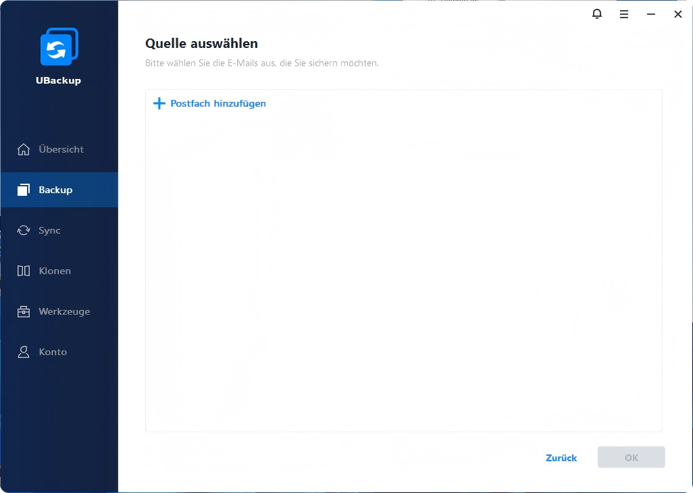Select the Übersicht label in the sidebar

61,149
